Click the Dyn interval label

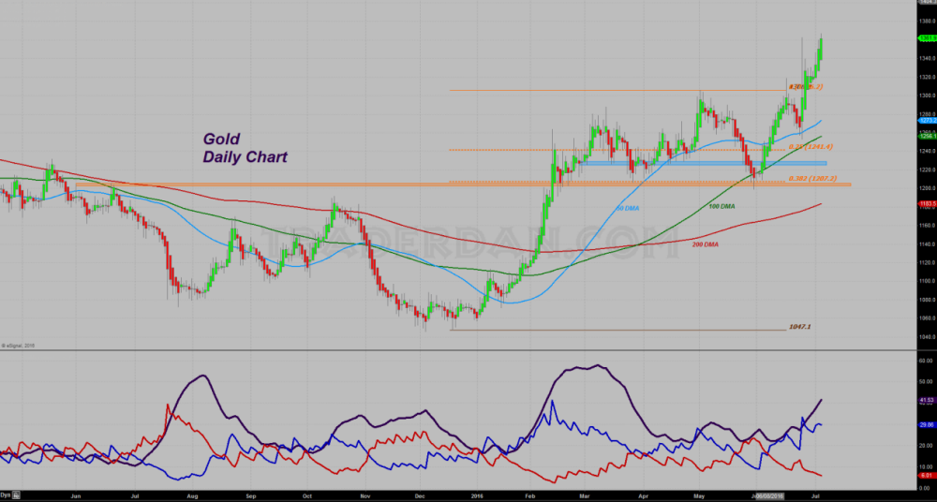(5, 493)
